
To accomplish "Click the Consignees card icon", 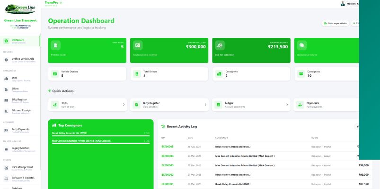I will click(301, 74).
